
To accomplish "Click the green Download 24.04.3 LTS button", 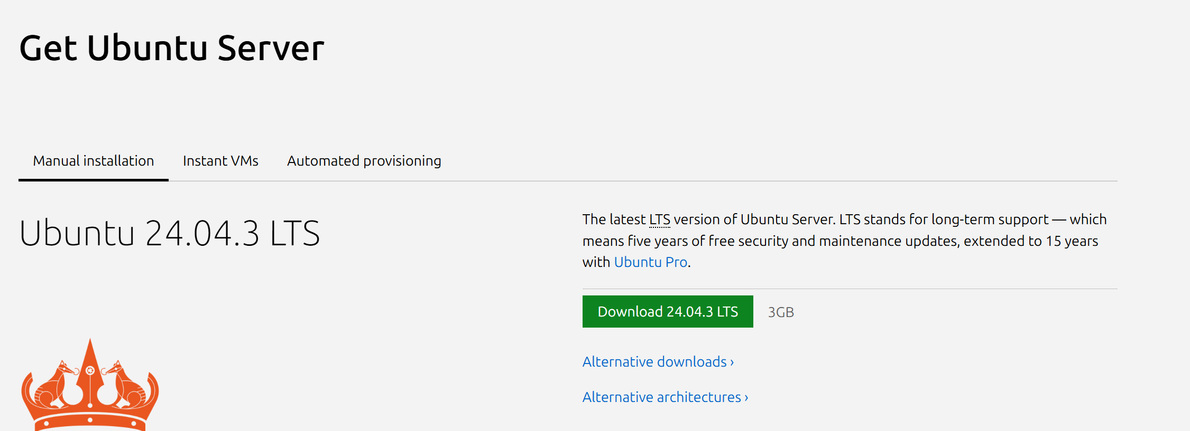I will [x=667, y=312].
